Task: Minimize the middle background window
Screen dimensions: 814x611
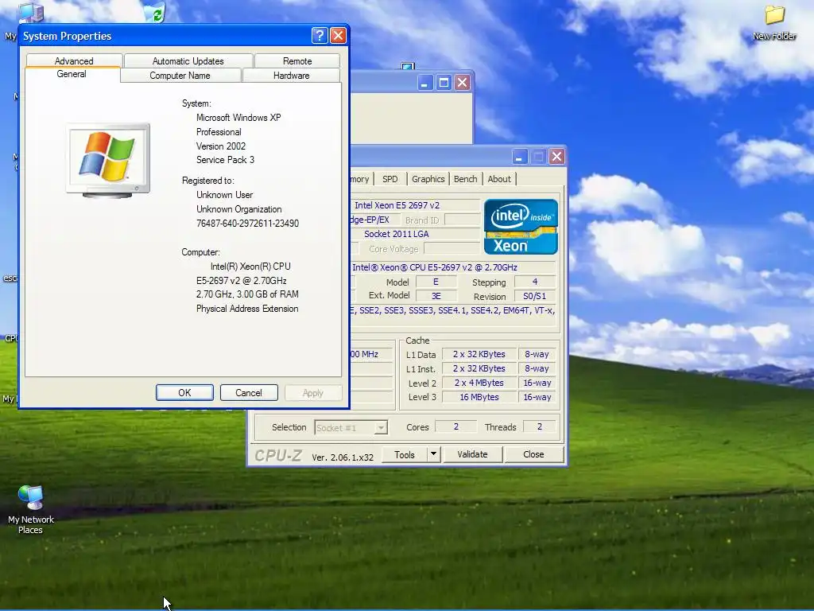Action: 424,83
